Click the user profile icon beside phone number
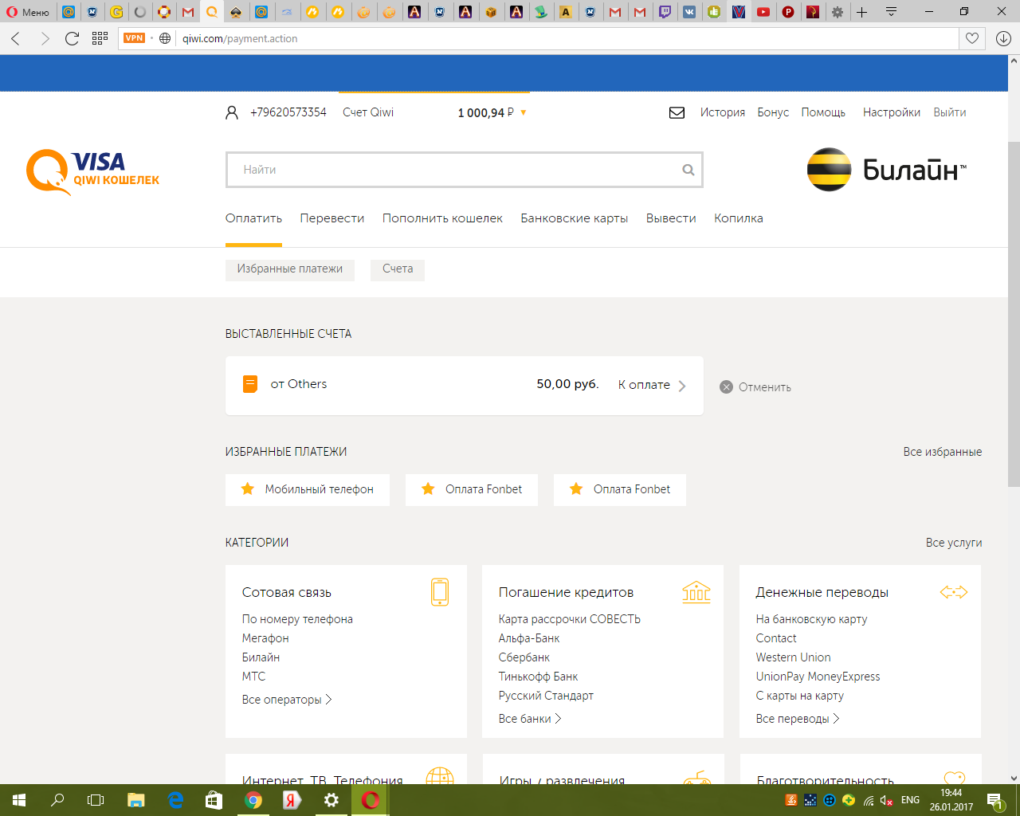This screenshot has width=1020, height=816. click(232, 113)
